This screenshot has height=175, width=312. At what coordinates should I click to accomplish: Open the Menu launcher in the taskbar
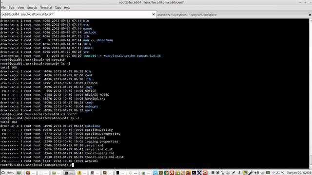8,173
